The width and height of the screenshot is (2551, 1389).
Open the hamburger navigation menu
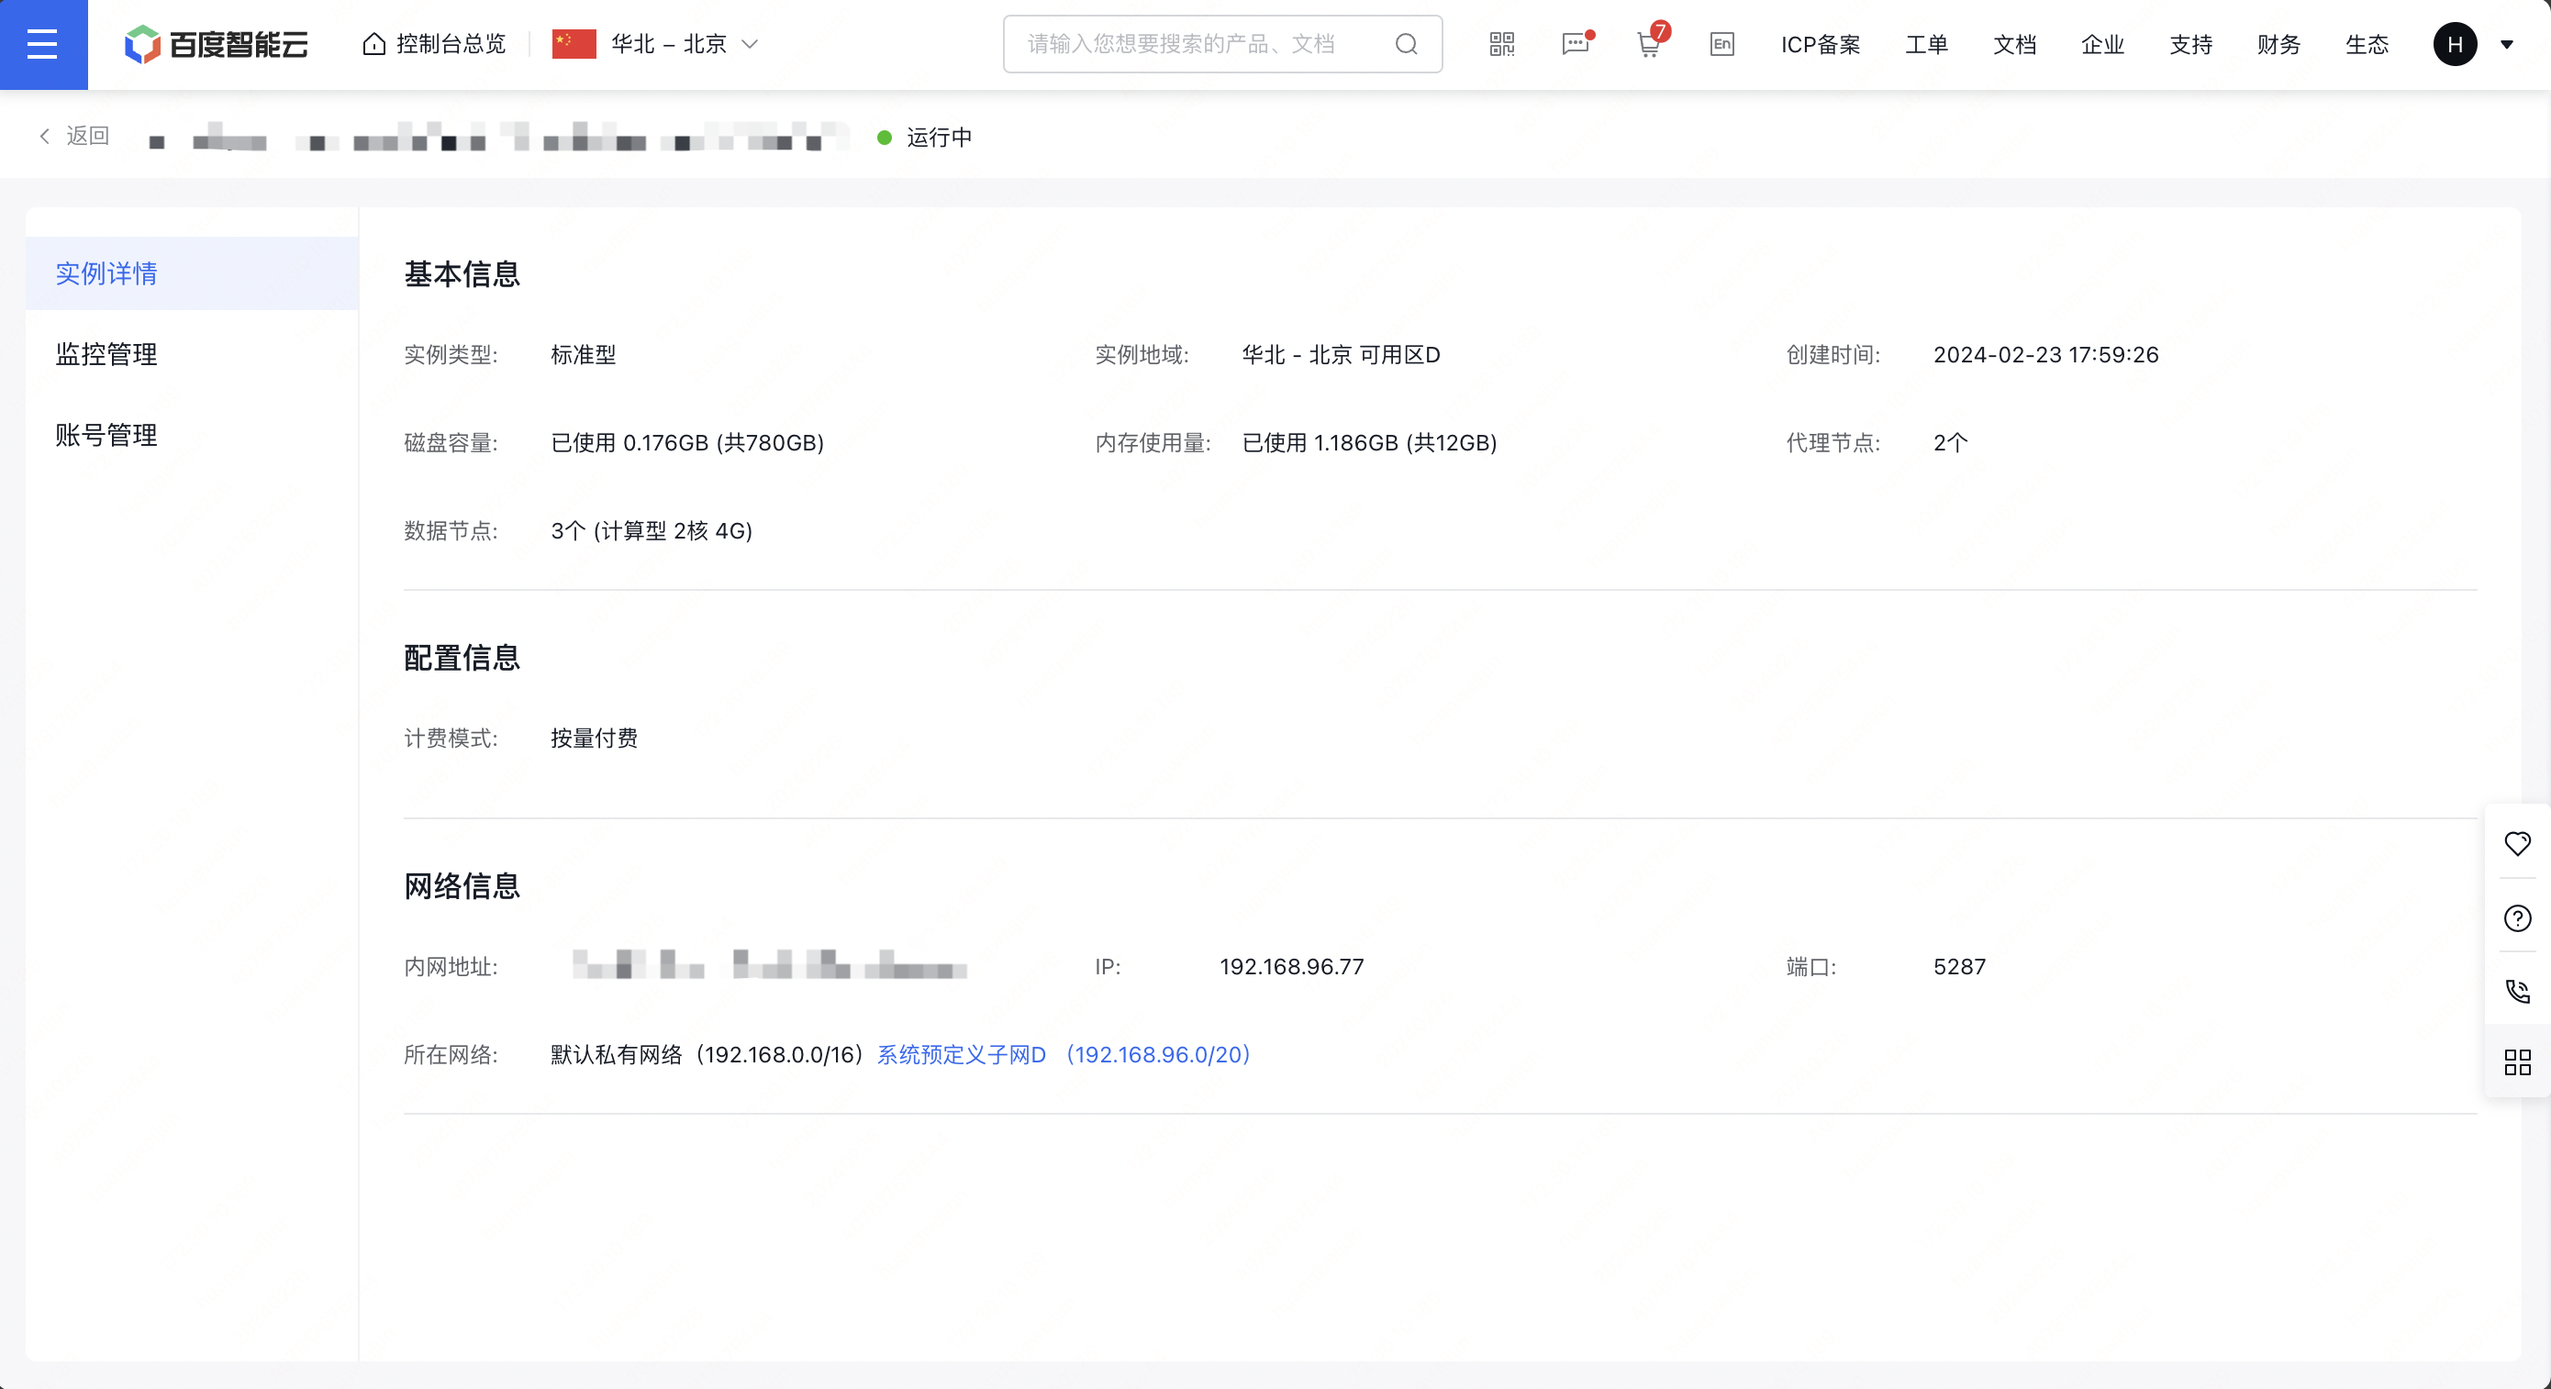pyautogui.click(x=42, y=45)
